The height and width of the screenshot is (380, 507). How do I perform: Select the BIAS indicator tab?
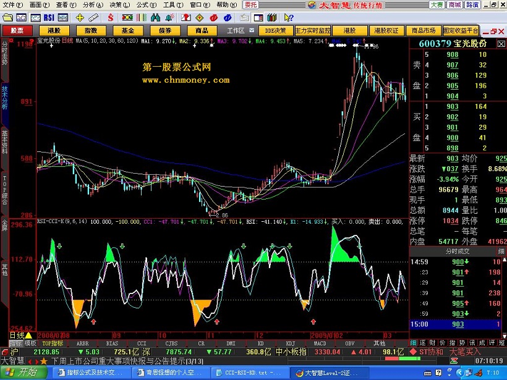coord(112,343)
